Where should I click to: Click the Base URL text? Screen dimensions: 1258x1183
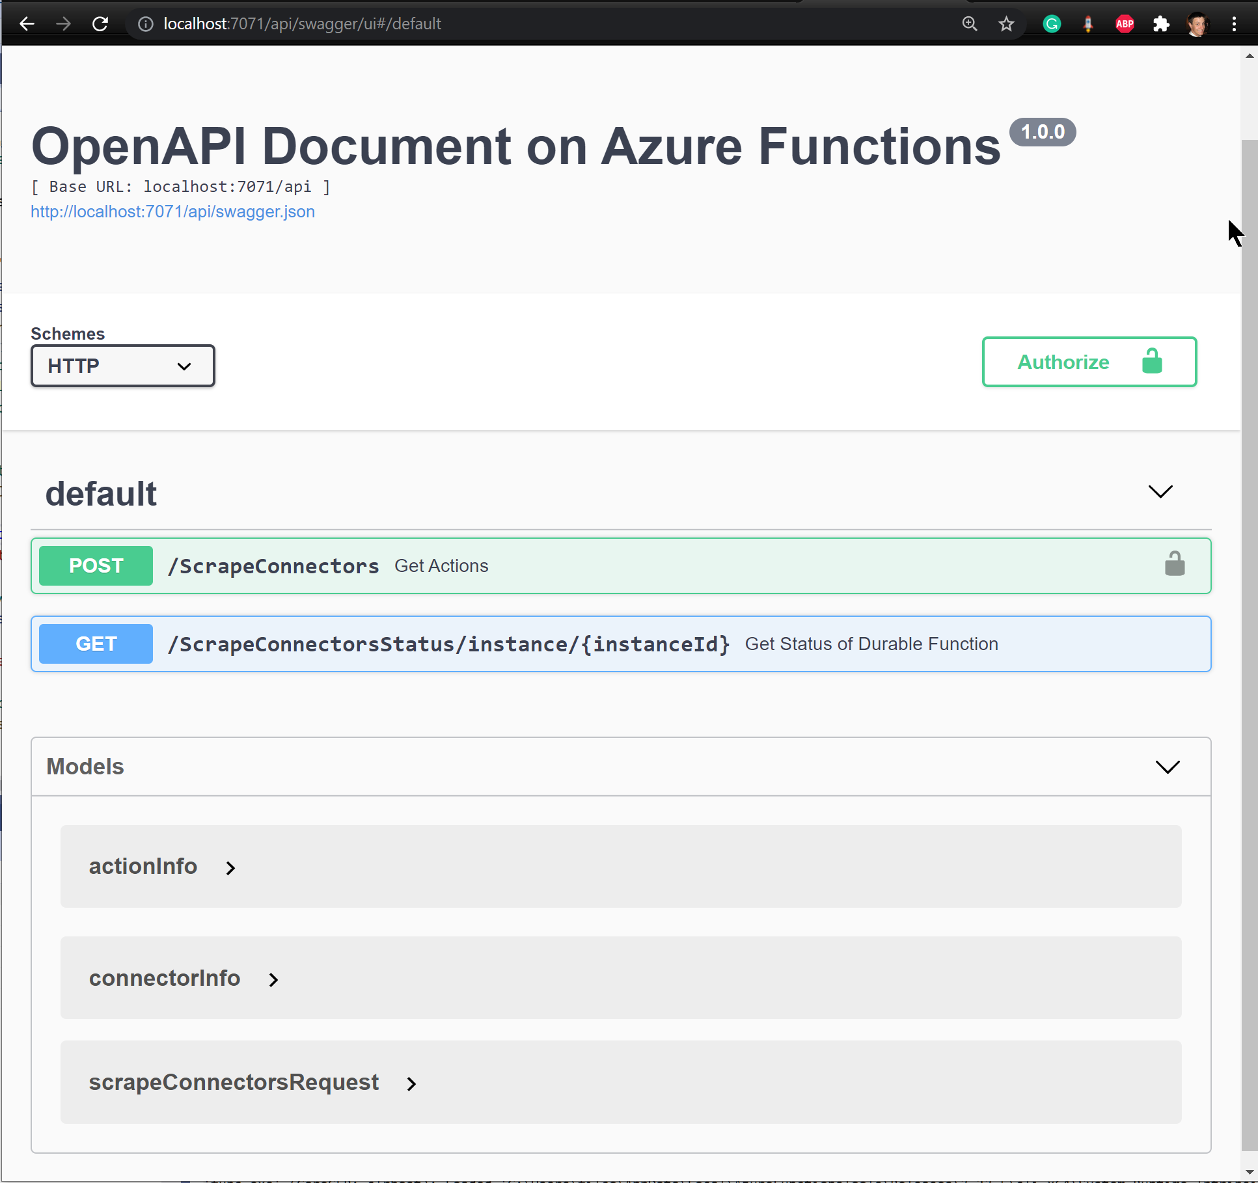pos(181,187)
